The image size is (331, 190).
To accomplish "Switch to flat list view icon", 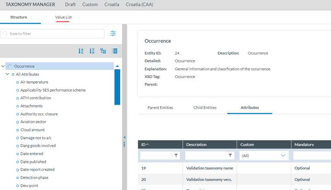I will coord(114,51).
